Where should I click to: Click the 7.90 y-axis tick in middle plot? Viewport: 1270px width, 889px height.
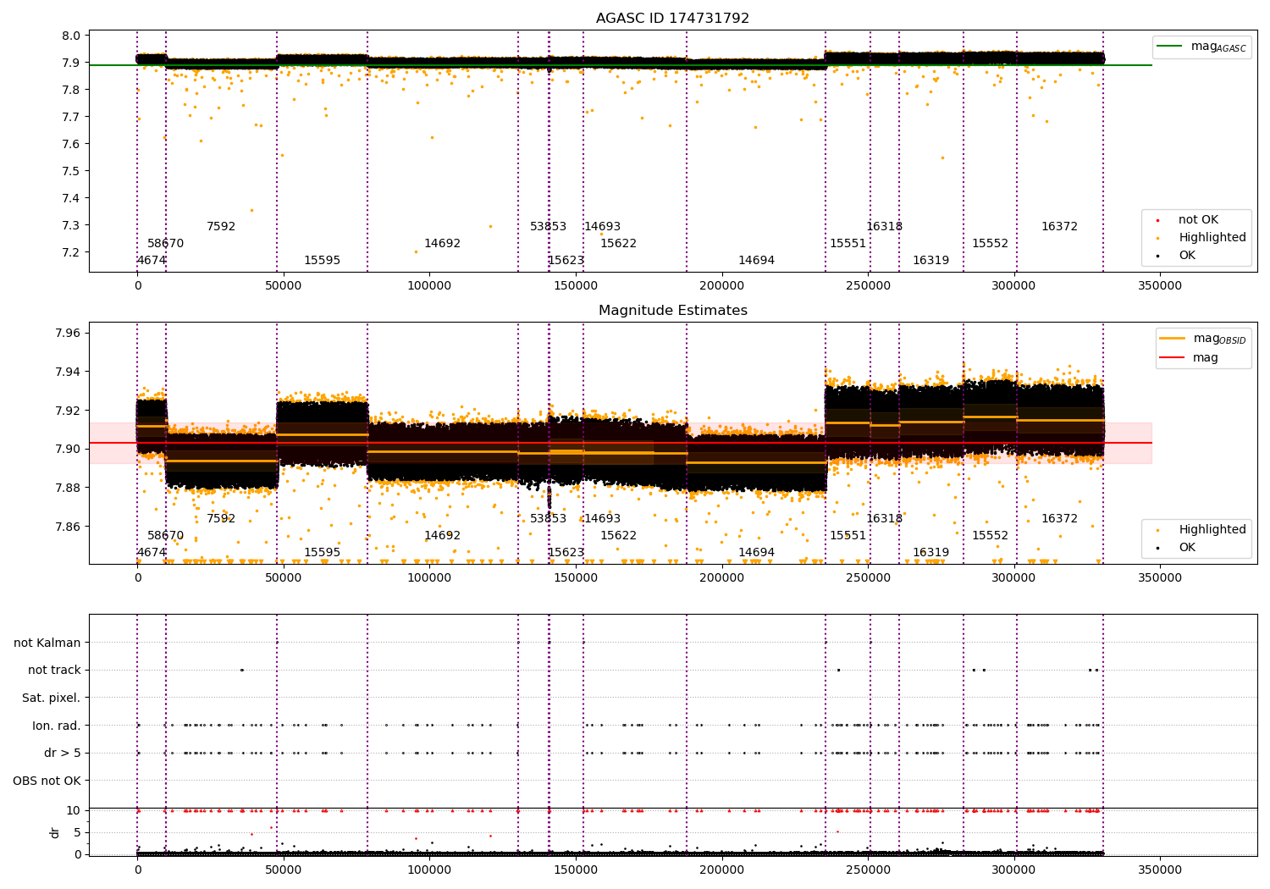pos(68,450)
